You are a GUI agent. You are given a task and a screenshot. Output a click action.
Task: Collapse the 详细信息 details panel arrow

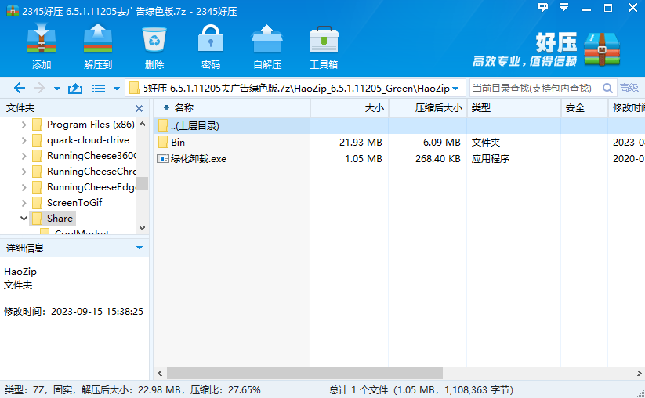(x=140, y=248)
